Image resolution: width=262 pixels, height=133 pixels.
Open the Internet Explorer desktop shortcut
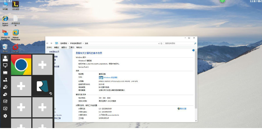(x=5, y=21)
